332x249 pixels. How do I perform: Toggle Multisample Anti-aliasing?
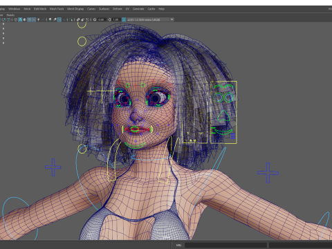pos(59,19)
